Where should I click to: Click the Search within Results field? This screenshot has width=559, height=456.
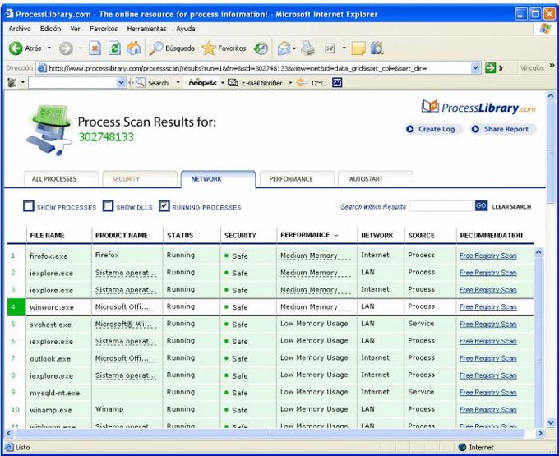pyautogui.click(x=440, y=206)
